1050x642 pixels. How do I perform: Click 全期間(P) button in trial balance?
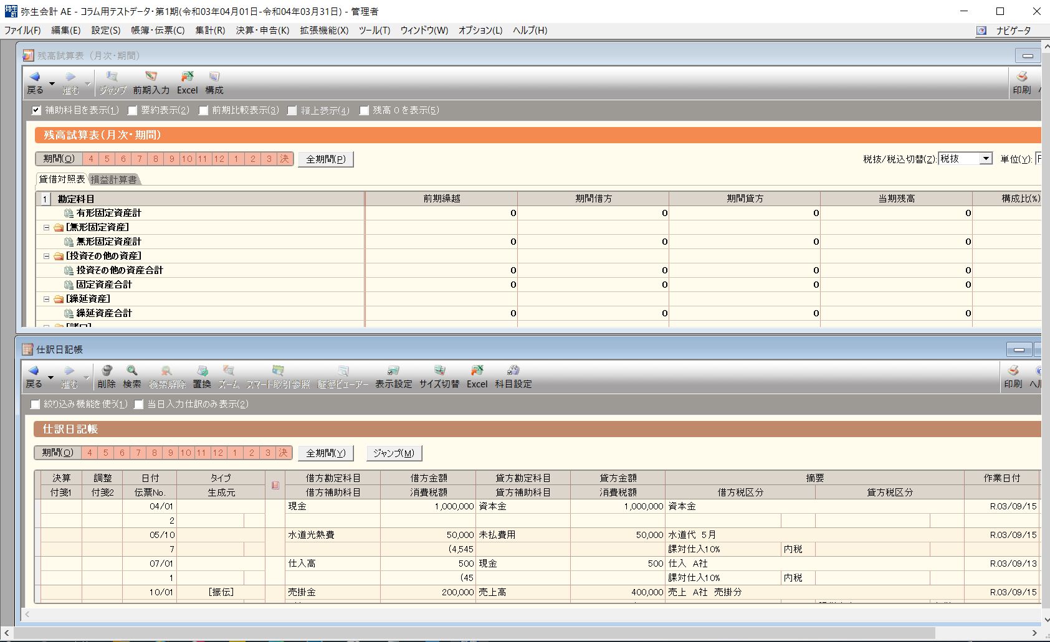[x=326, y=159]
